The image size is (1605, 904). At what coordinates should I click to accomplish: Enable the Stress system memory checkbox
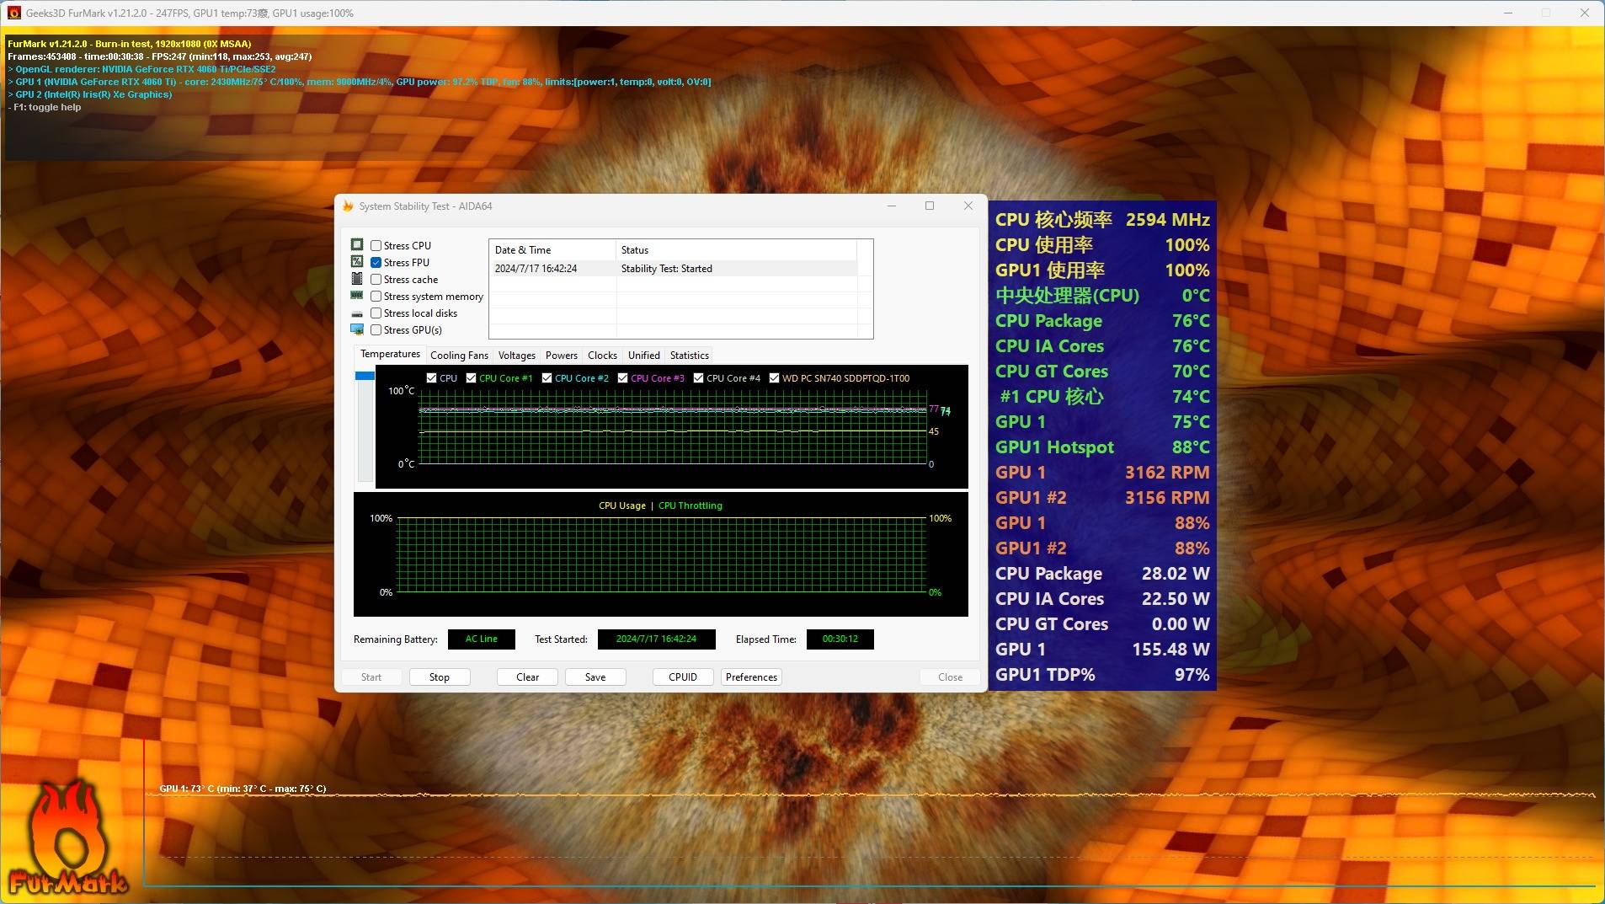tap(376, 297)
